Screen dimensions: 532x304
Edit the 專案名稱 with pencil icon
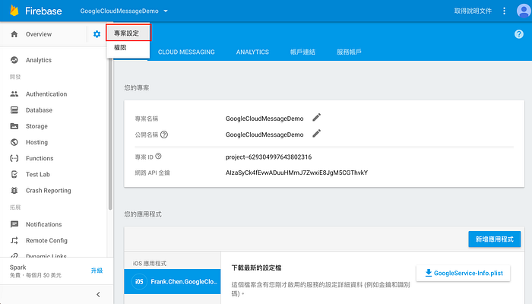pyautogui.click(x=317, y=117)
